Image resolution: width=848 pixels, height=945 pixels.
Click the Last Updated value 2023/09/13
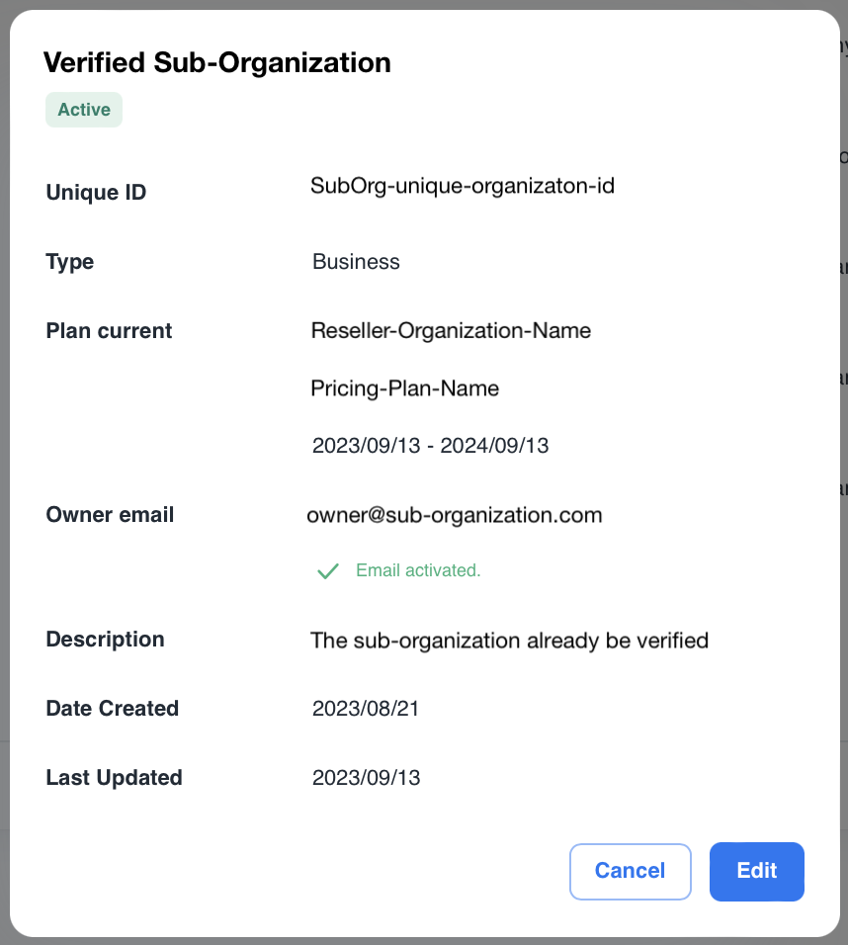366,778
